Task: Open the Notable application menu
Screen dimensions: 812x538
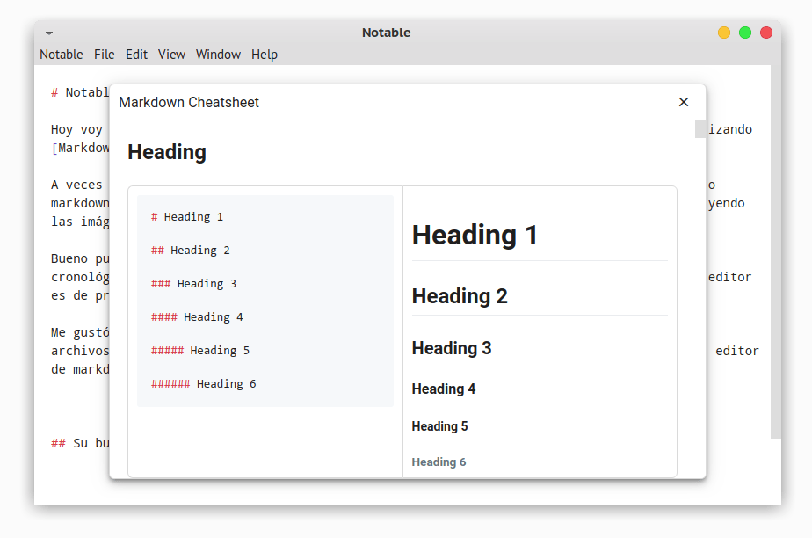Action: (61, 54)
